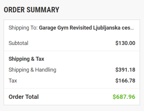Click the Shipping To label
The width and height of the screenshot is (144, 111).
23,28
